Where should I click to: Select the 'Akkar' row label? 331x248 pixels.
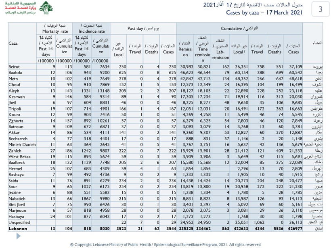click(x=14, y=132)
